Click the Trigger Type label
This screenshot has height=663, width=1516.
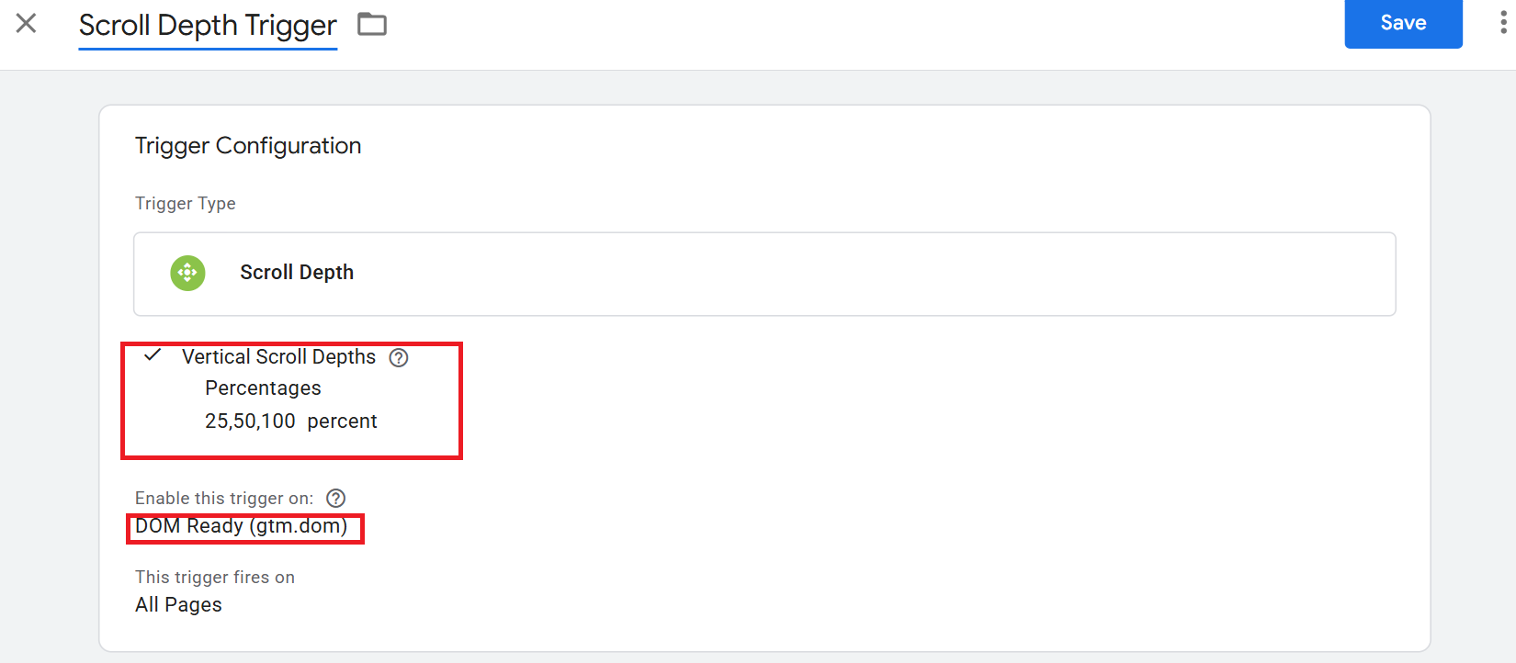[x=186, y=204]
